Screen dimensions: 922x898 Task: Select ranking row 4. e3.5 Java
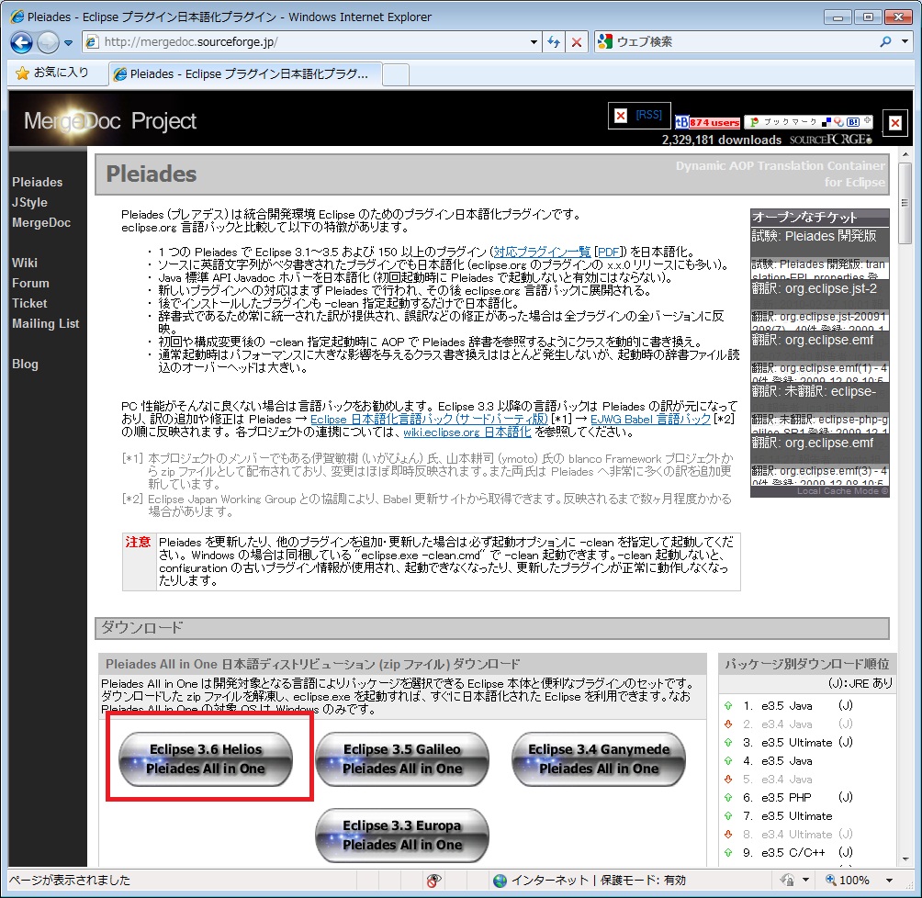(777, 761)
